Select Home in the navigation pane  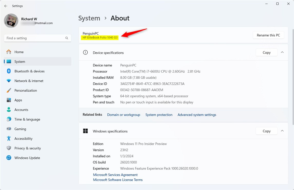click(x=19, y=52)
